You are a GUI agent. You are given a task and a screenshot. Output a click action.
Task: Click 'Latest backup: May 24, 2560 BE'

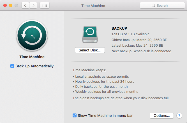point(137,46)
